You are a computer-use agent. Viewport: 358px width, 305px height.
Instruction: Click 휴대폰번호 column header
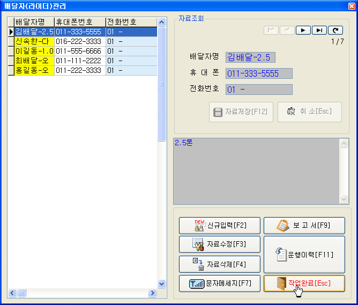coord(80,22)
